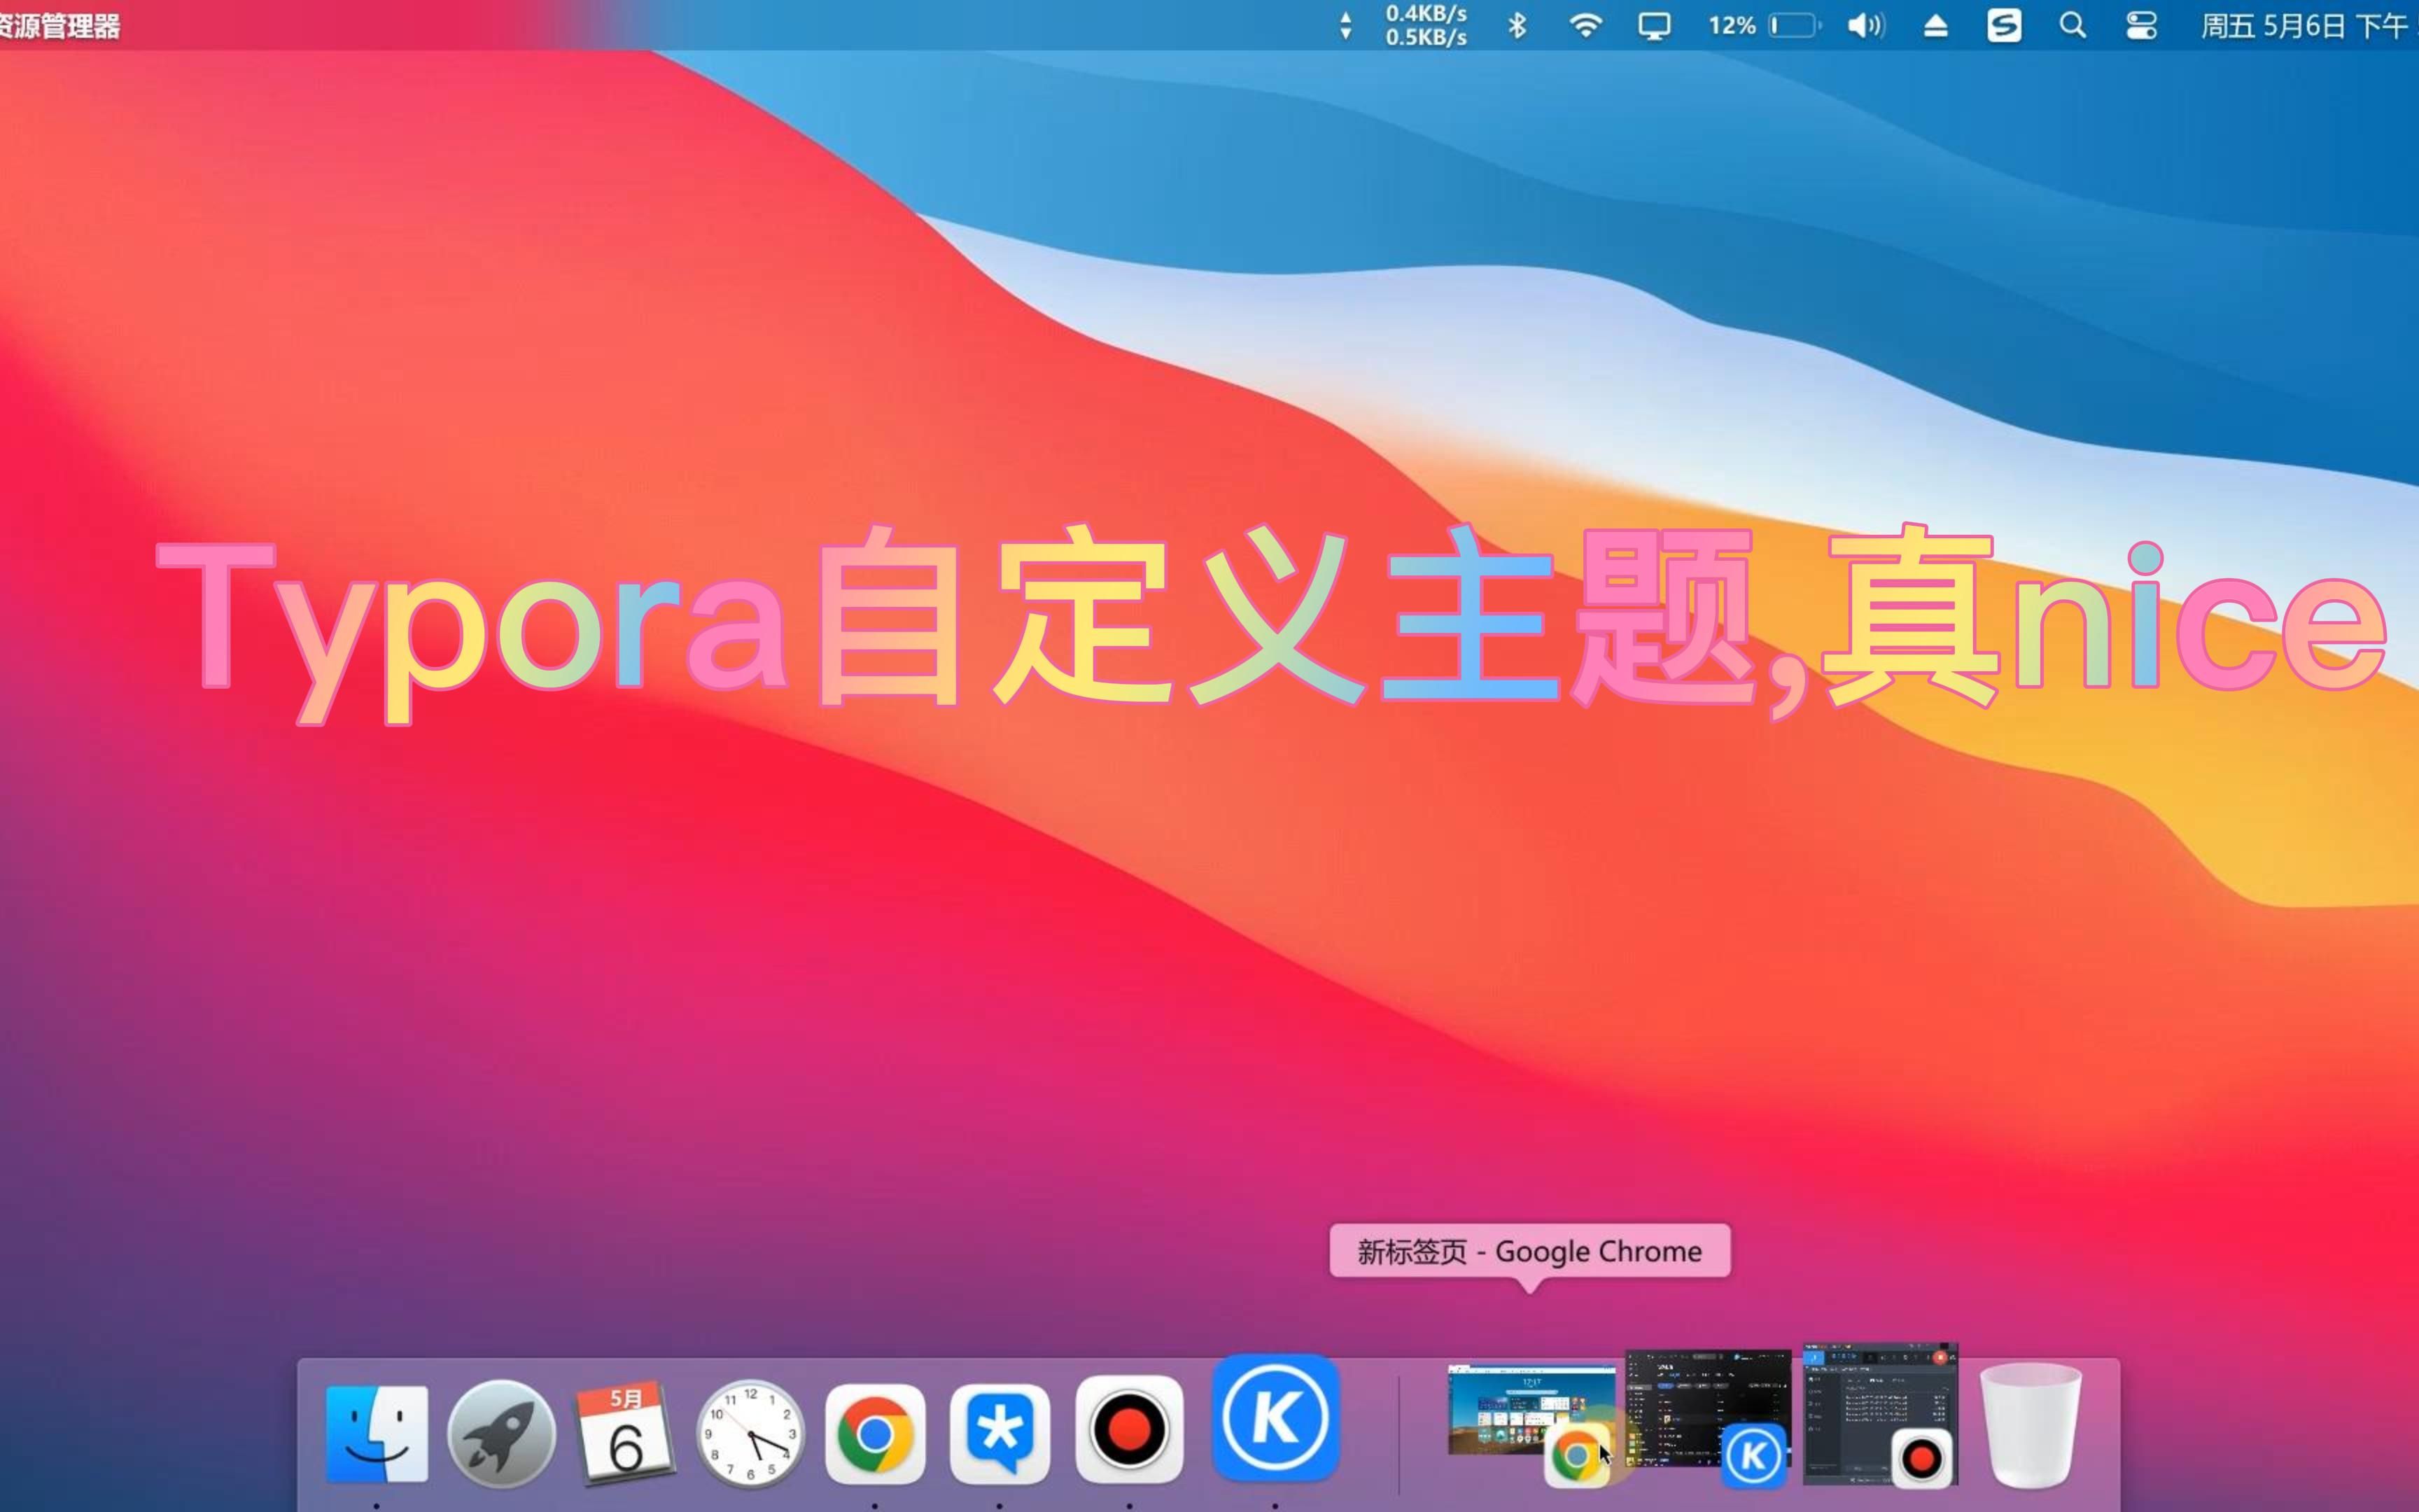The image size is (2419, 1512).
Task: Open the Wi-Fi menu bar icon
Action: 1586,25
